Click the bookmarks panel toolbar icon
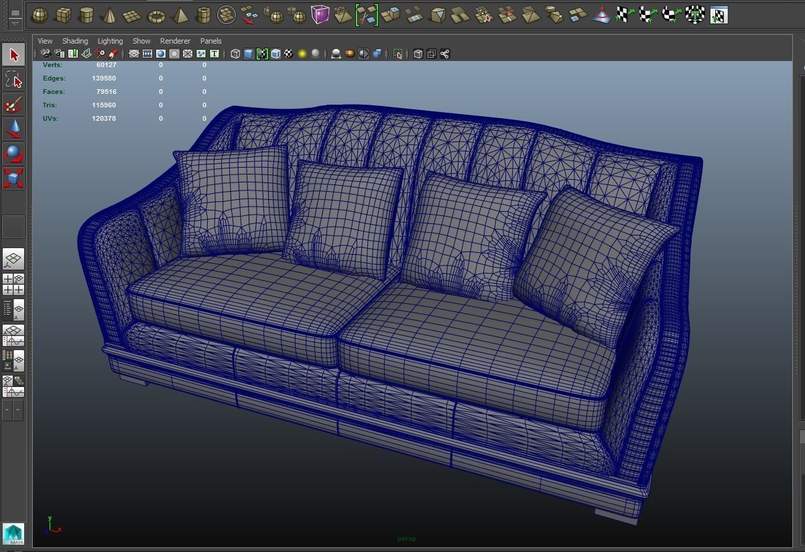 [72, 54]
